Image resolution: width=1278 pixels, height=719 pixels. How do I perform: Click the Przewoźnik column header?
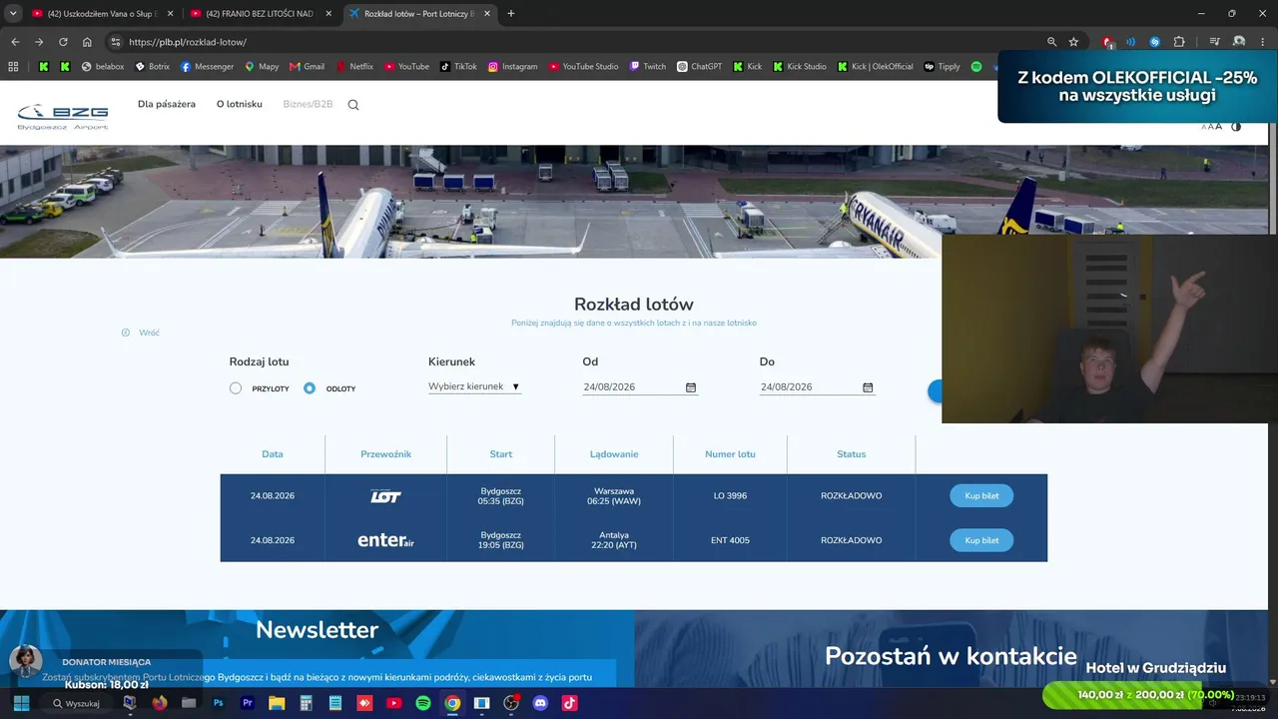pyautogui.click(x=385, y=454)
